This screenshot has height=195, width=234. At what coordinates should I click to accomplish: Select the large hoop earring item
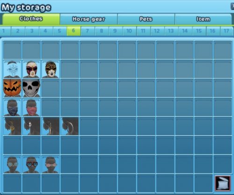[70, 126]
